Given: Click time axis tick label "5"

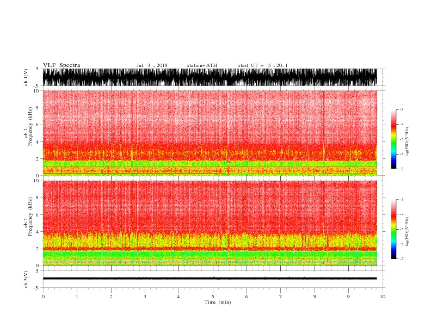Looking at the screenshot, I should pyautogui.click(x=213, y=297).
